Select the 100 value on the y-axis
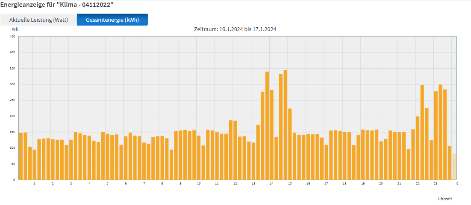471x205 pixels. pos(12,148)
